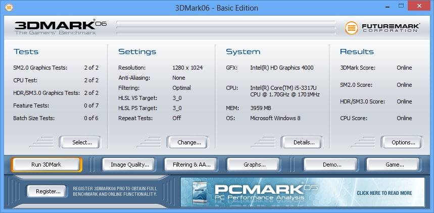Click the 'Batch Size Tests:' label

click(34, 119)
